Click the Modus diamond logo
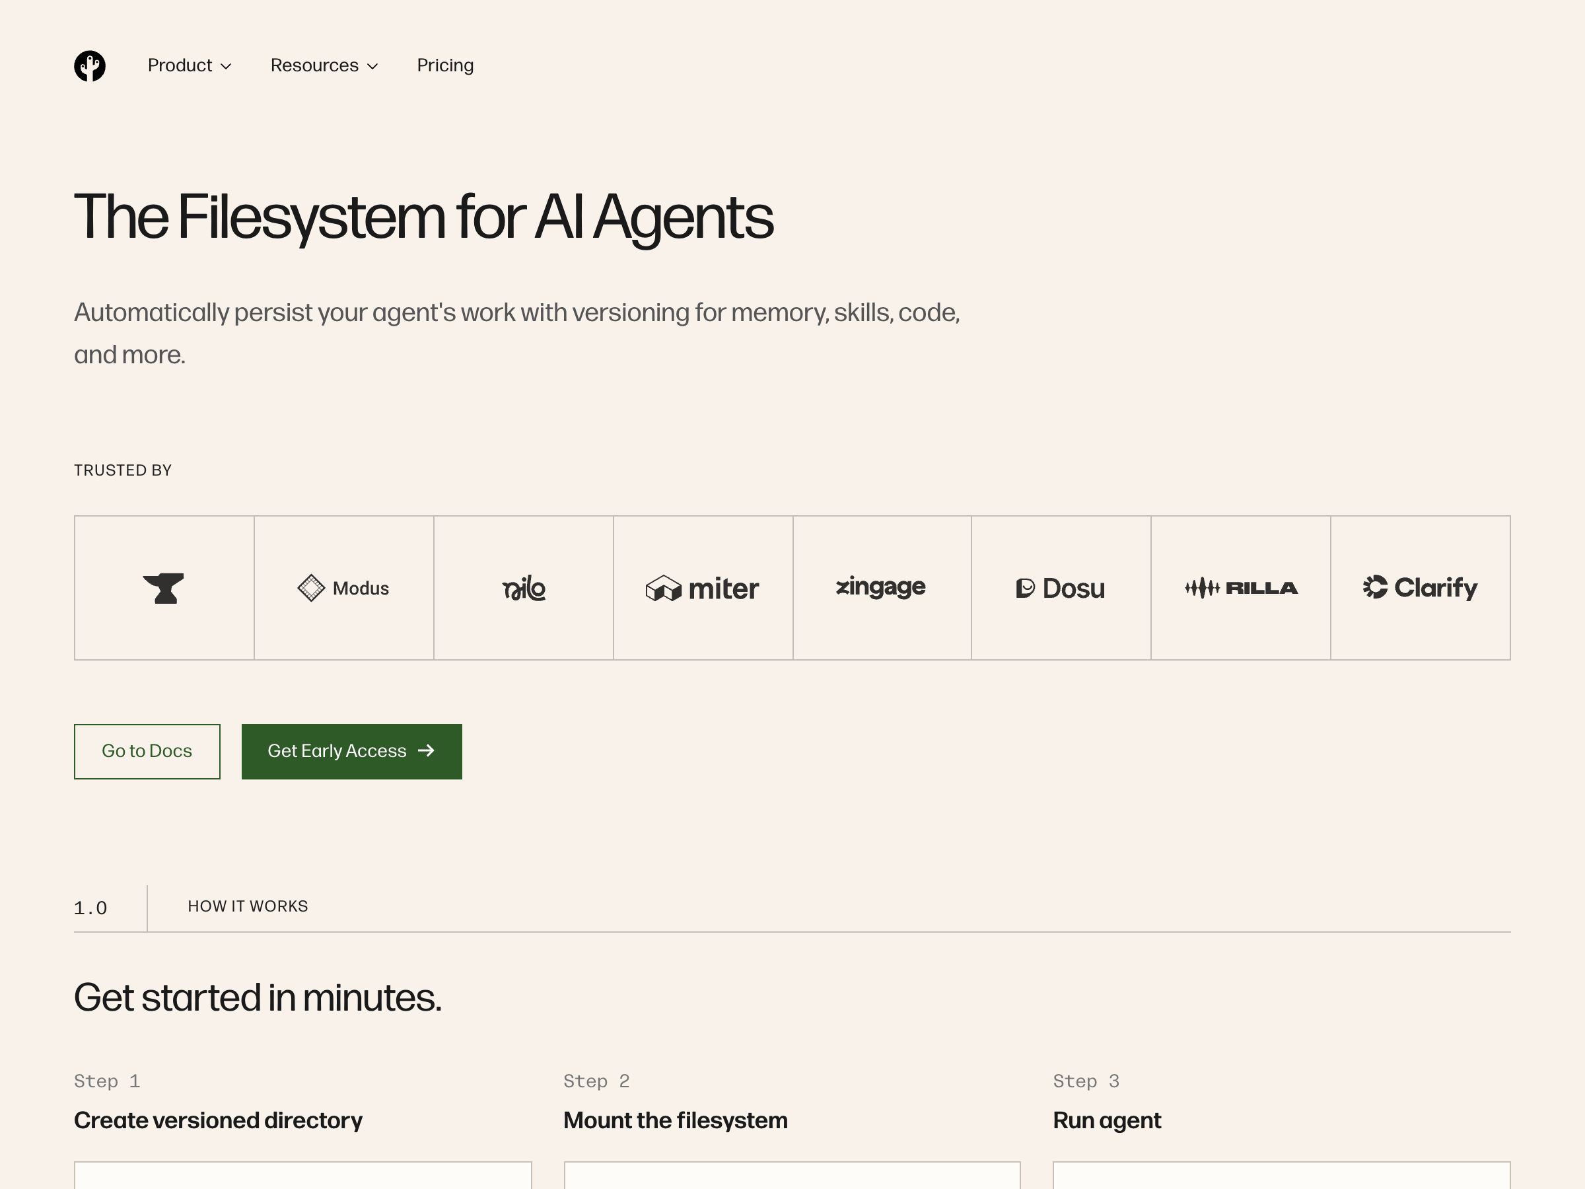Screen dimensions: 1585x1189 click(311, 588)
